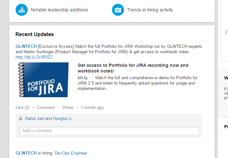Select the 'Notable leadership additions' text
The width and height of the screenshot is (228, 158).
point(59,10)
